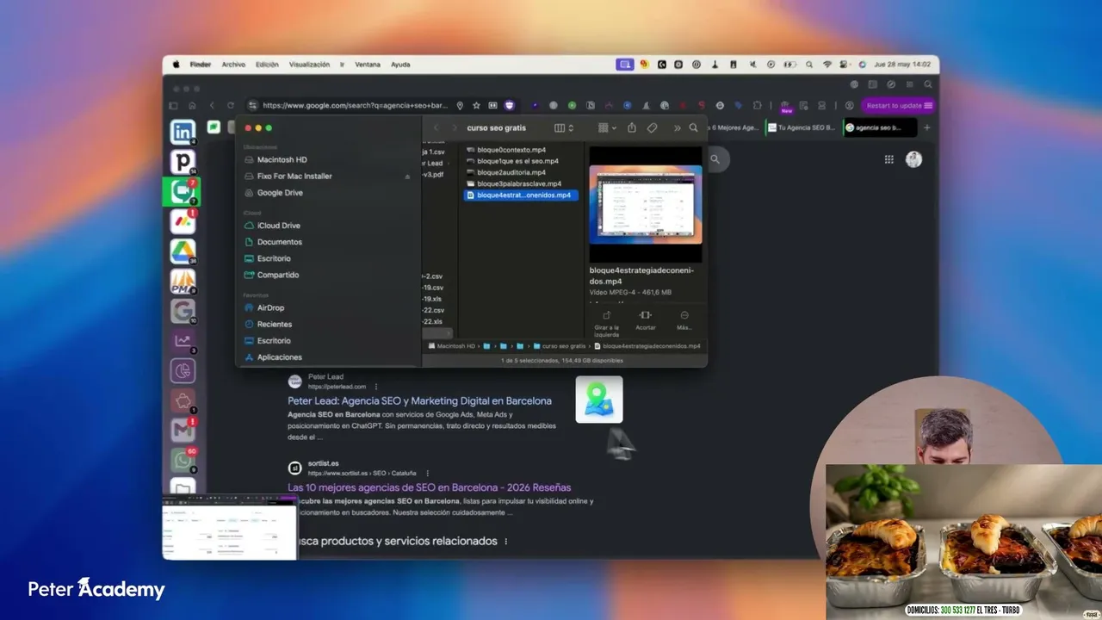Open Visualización menu

(309, 65)
